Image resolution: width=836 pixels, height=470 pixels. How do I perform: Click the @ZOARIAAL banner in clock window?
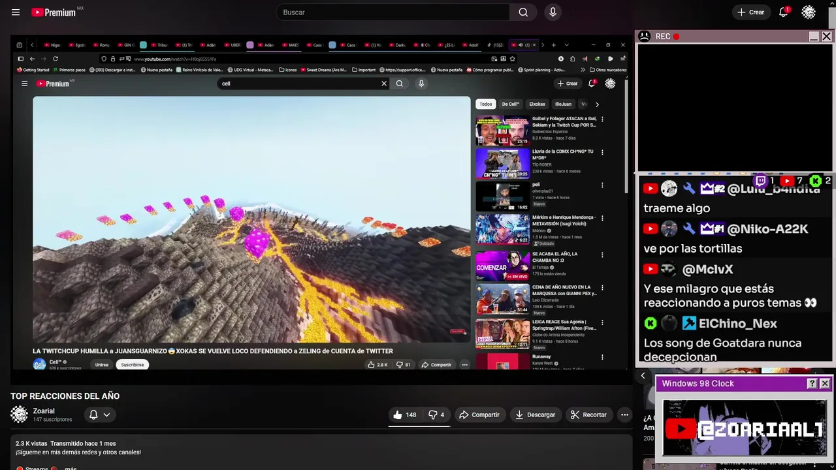coord(745,428)
